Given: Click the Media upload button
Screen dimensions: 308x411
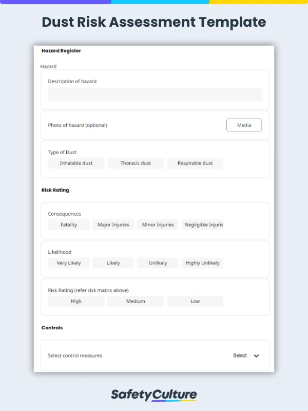Looking at the screenshot, I should [x=244, y=125].
